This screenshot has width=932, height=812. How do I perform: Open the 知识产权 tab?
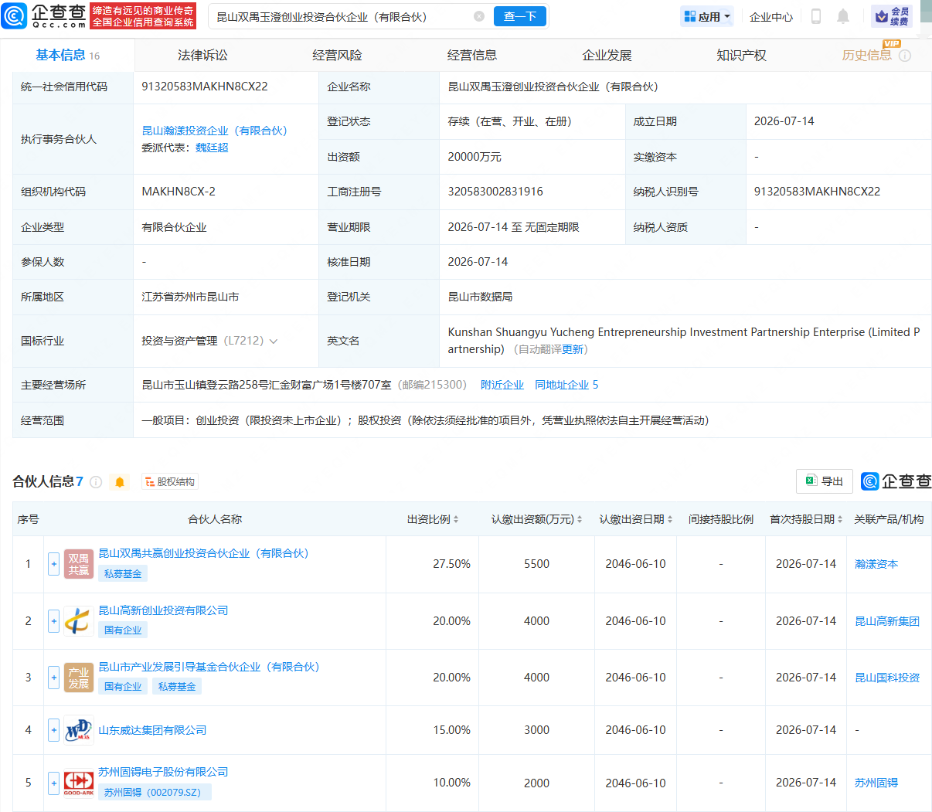coord(741,56)
